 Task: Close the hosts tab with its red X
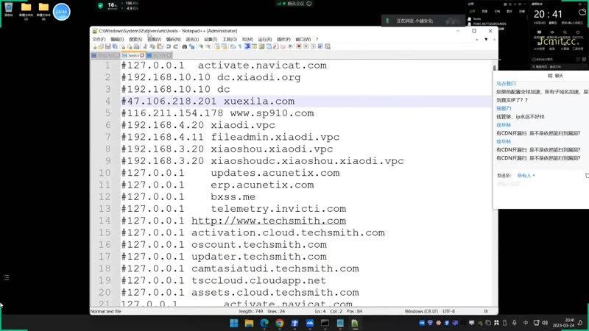[142, 56]
